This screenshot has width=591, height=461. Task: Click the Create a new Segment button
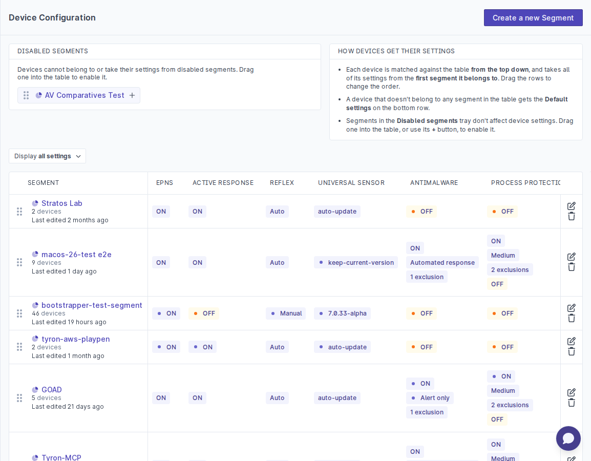point(533,18)
